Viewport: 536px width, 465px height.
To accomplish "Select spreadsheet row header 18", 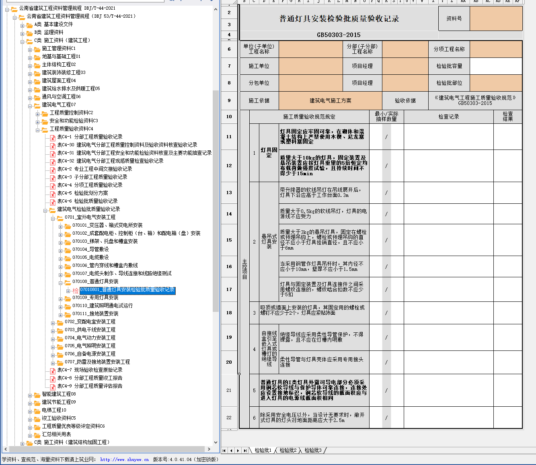I will tap(229, 313).
